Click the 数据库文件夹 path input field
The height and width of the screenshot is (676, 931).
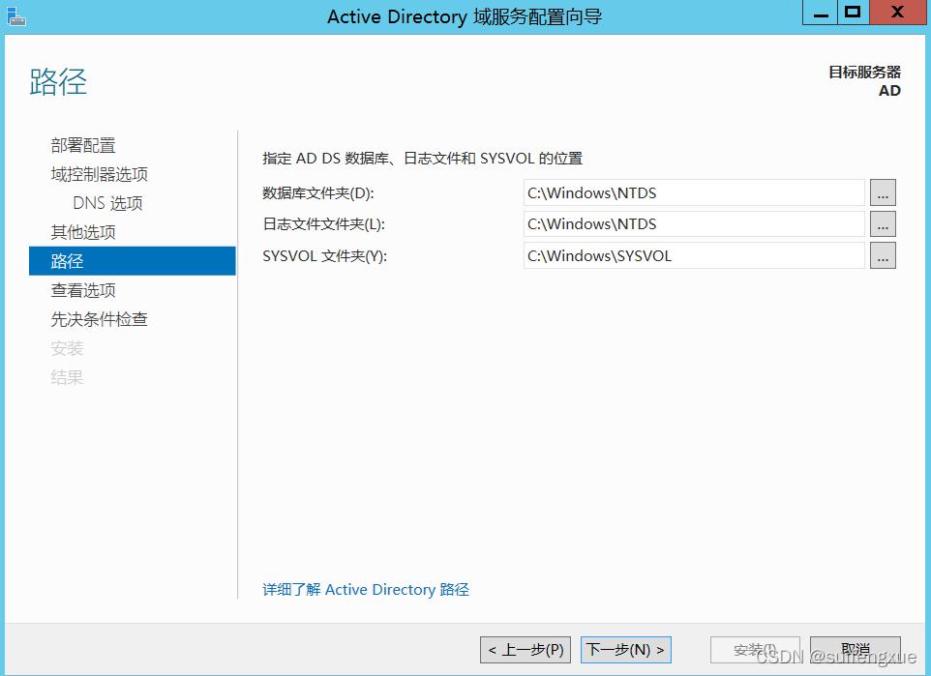point(692,192)
